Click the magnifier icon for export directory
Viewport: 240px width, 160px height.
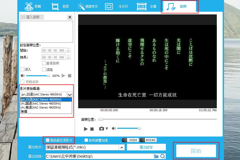pos(162,156)
